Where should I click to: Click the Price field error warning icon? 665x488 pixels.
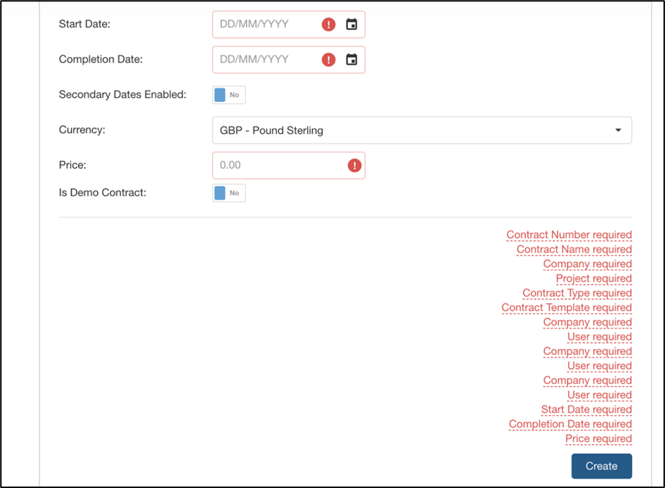[x=354, y=165]
